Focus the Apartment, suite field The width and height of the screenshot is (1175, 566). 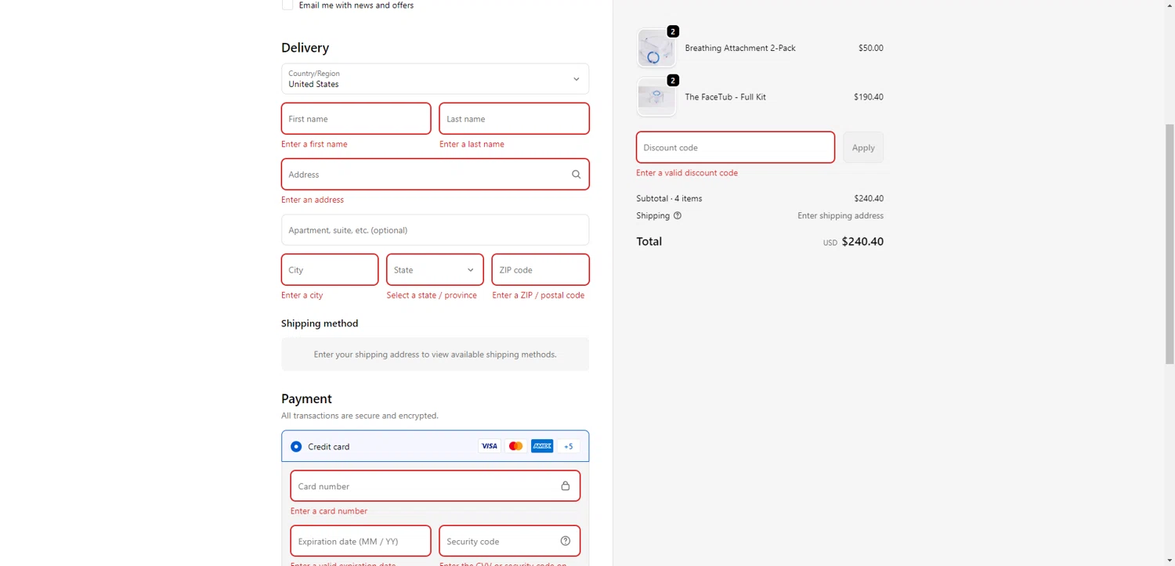(x=435, y=230)
